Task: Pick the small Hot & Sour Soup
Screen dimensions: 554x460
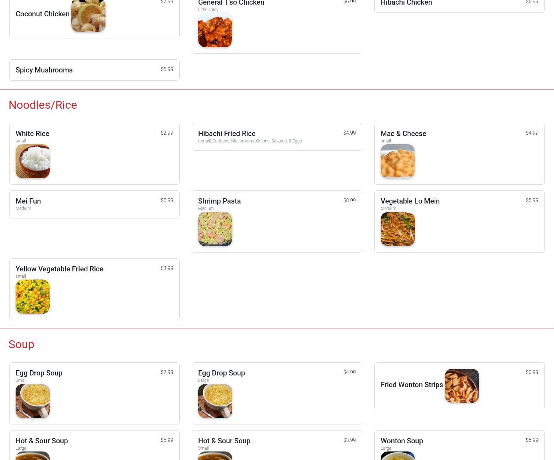Action: (x=277, y=445)
